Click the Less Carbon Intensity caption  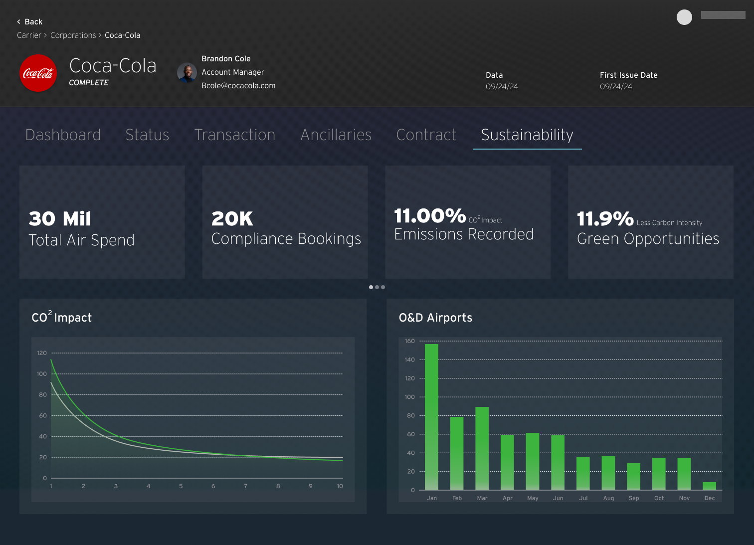pos(669,223)
